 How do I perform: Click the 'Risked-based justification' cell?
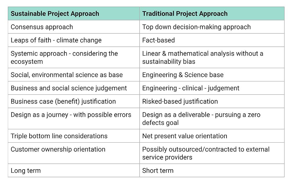(180, 101)
